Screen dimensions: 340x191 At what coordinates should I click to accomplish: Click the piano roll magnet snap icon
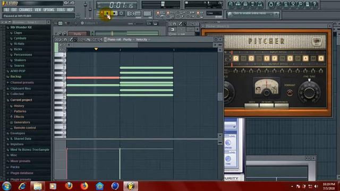pos(65,40)
